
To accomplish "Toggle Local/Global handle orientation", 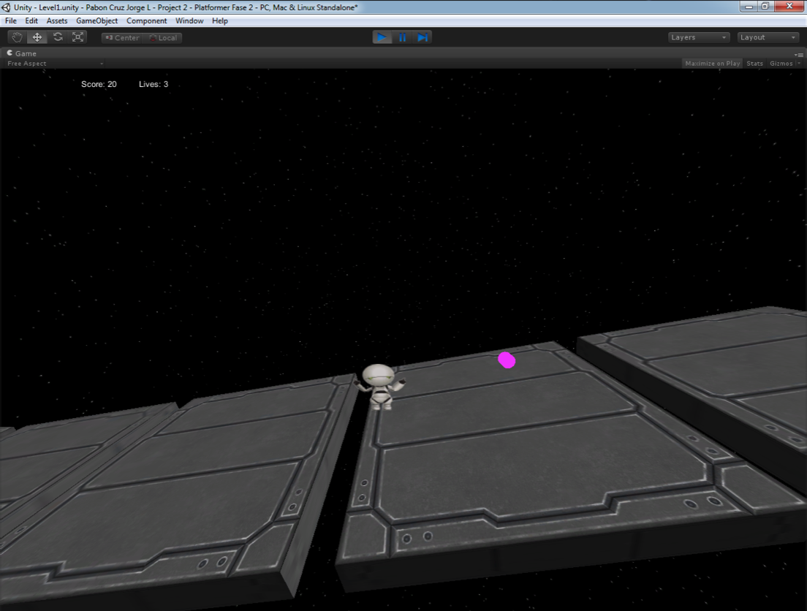I will pos(163,38).
